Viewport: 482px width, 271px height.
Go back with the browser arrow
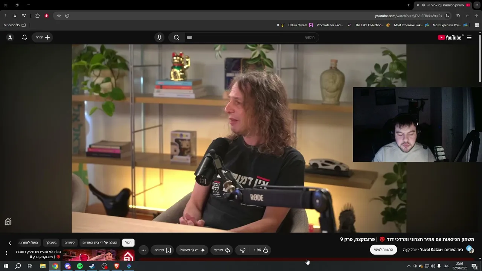tap(467, 16)
